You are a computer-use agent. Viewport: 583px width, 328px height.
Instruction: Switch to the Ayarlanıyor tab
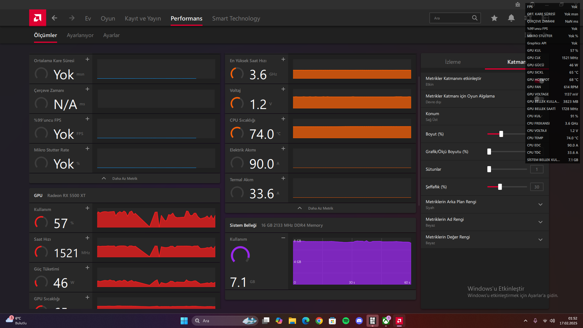pos(80,35)
